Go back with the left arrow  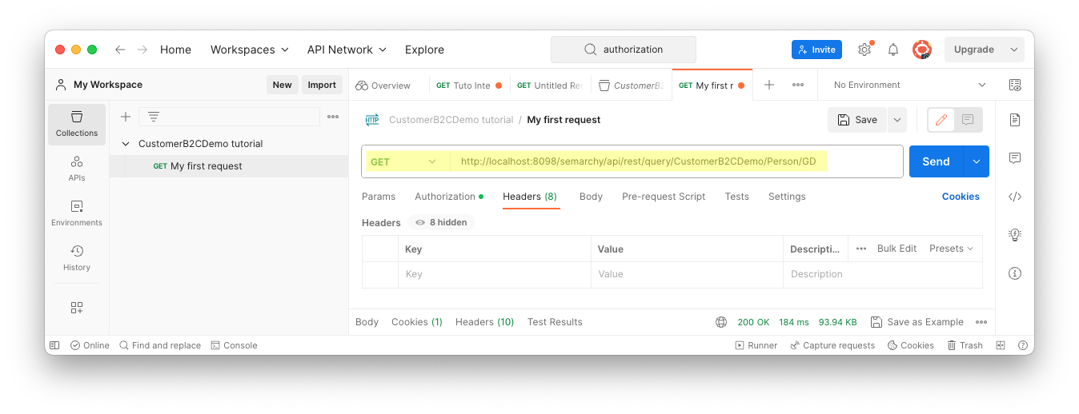pyautogui.click(x=120, y=50)
